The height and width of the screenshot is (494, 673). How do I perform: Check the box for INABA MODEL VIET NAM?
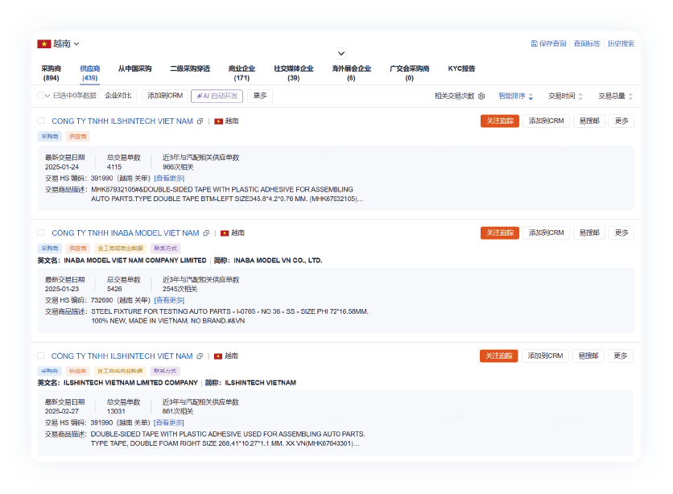(x=41, y=233)
